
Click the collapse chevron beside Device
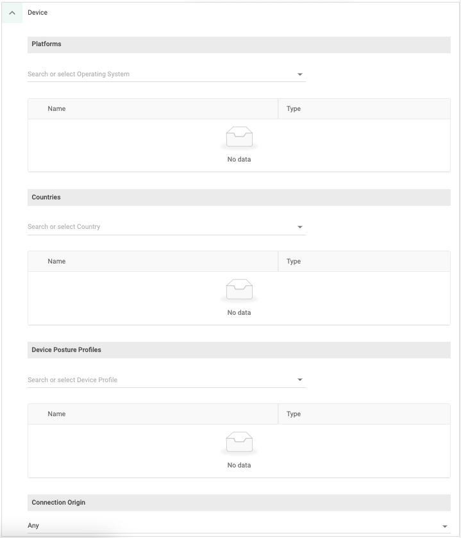coord(12,12)
